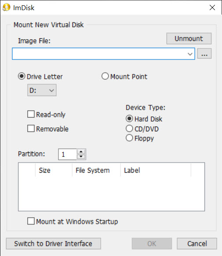Click the Unmount button

point(189,39)
